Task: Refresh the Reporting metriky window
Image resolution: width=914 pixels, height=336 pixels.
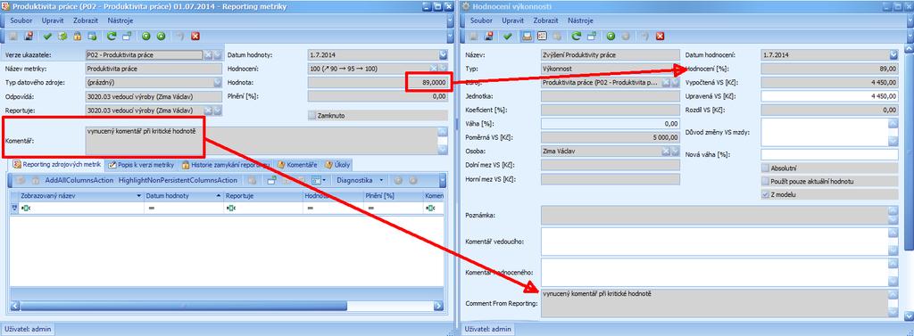Action: (x=112, y=37)
